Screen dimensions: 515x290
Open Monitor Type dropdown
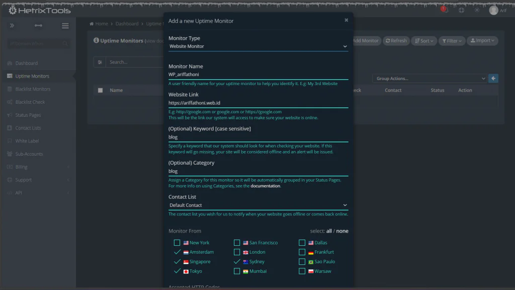click(258, 46)
